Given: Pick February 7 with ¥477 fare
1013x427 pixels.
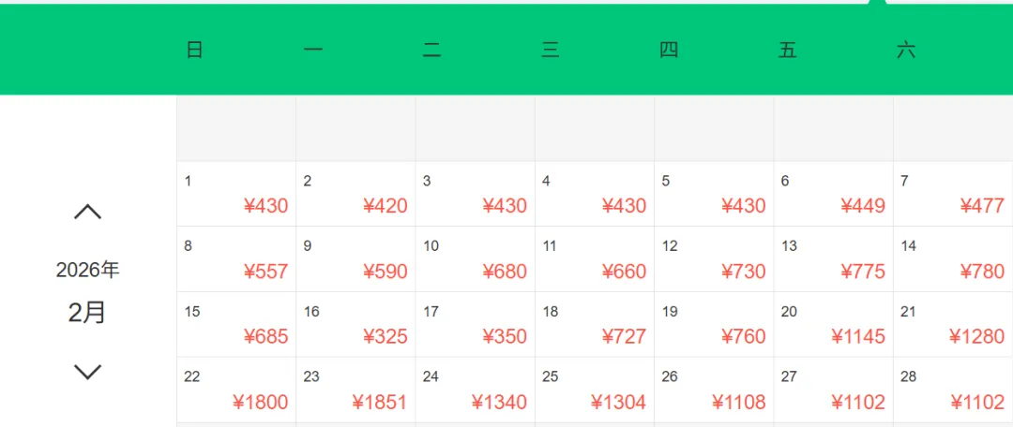Looking at the screenshot, I should pos(952,194).
